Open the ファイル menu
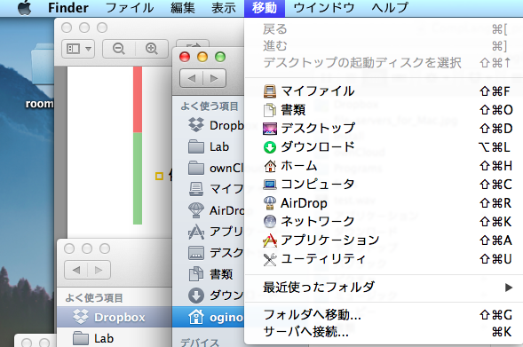 pyautogui.click(x=130, y=8)
